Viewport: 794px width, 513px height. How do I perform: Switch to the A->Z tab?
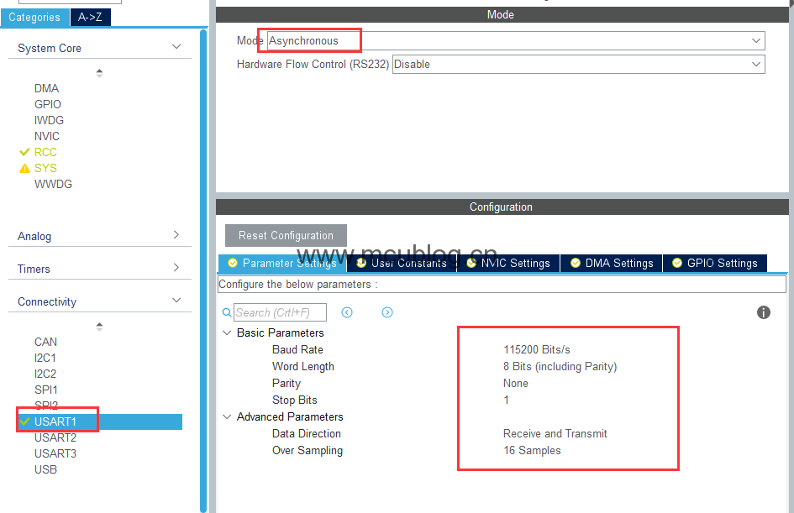tap(90, 17)
